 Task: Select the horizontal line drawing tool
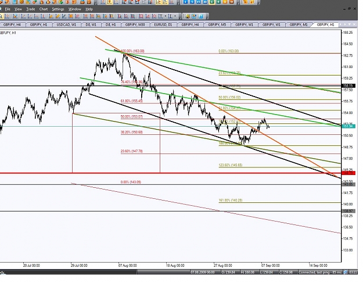point(36,16)
